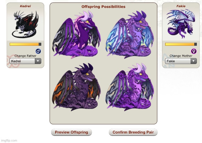Click the imgflip.com watermark

click(9, 140)
